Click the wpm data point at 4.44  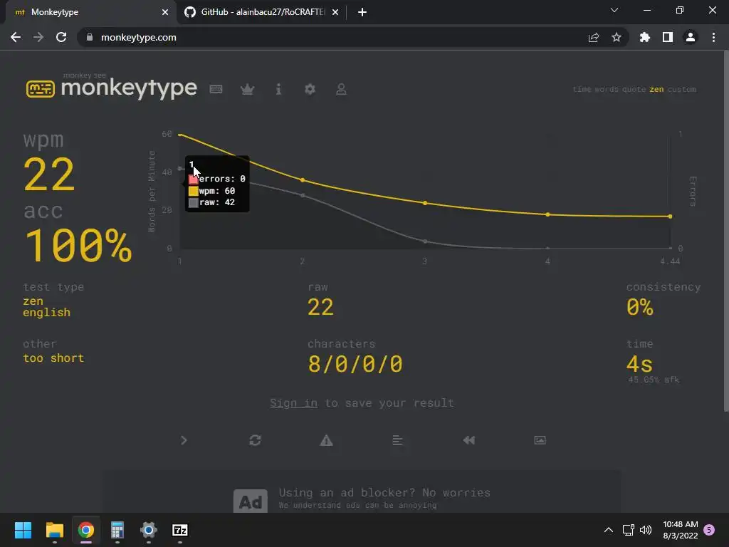pyautogui.click(x=670, y=217)
